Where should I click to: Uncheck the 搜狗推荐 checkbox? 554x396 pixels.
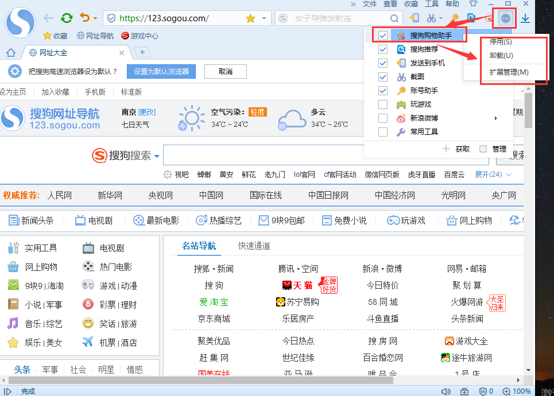[382, 49]
